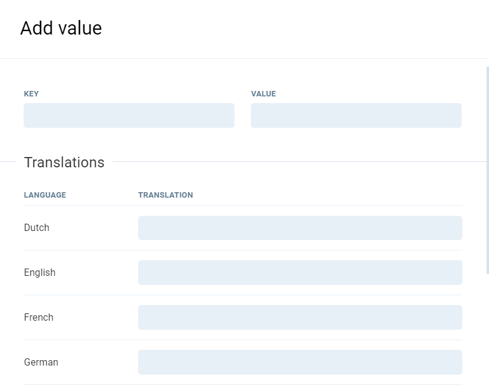This screenshot has width=489, height=388.
Task: Click the TRANSLATION column header
Action: (x=165, y=195)
